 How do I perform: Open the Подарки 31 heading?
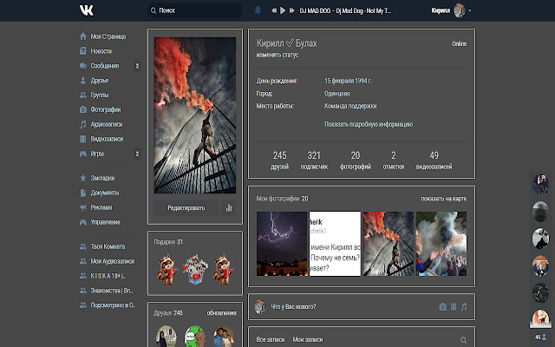(x=168, y=242)
